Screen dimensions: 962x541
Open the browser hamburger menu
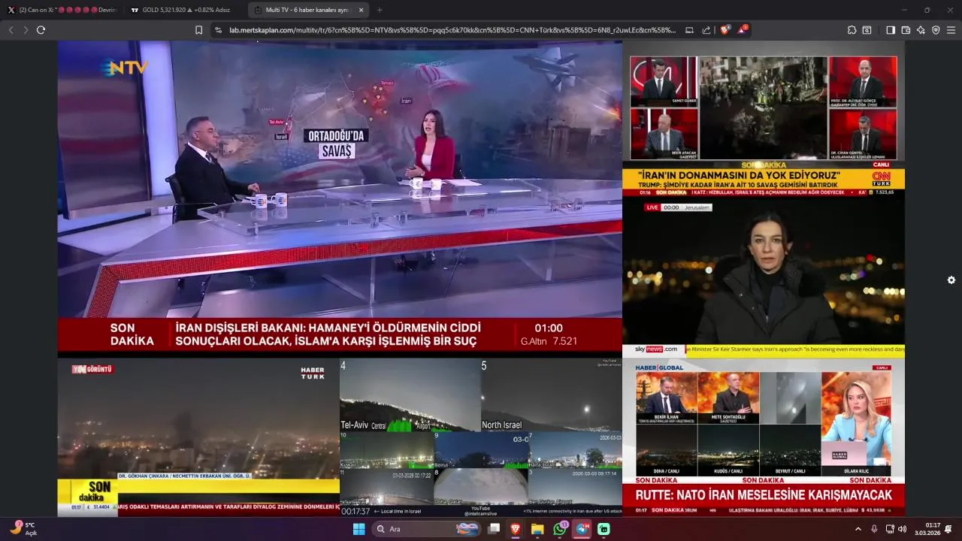coord(951,30)
